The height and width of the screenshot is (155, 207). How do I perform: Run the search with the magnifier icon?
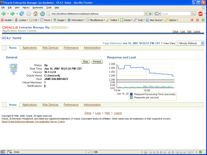[x=193, y=14]
